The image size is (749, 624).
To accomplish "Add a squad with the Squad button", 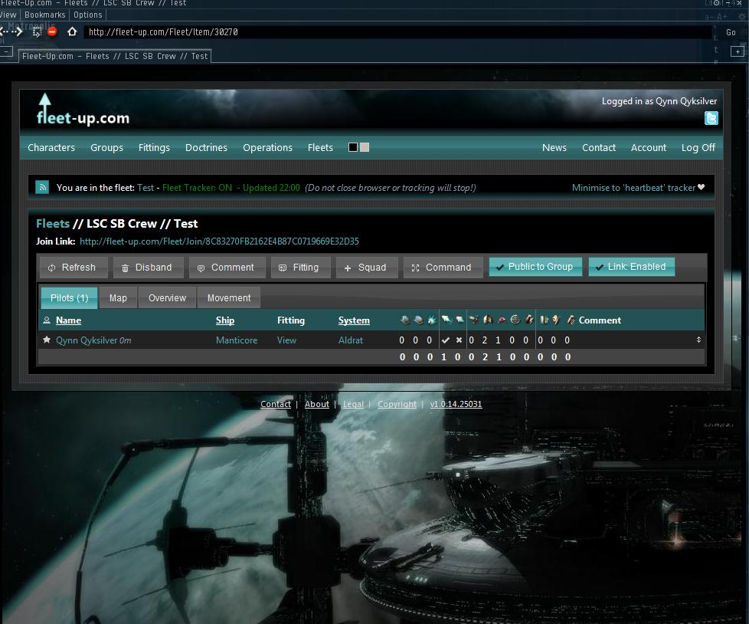I will click(x=367, y=268).
